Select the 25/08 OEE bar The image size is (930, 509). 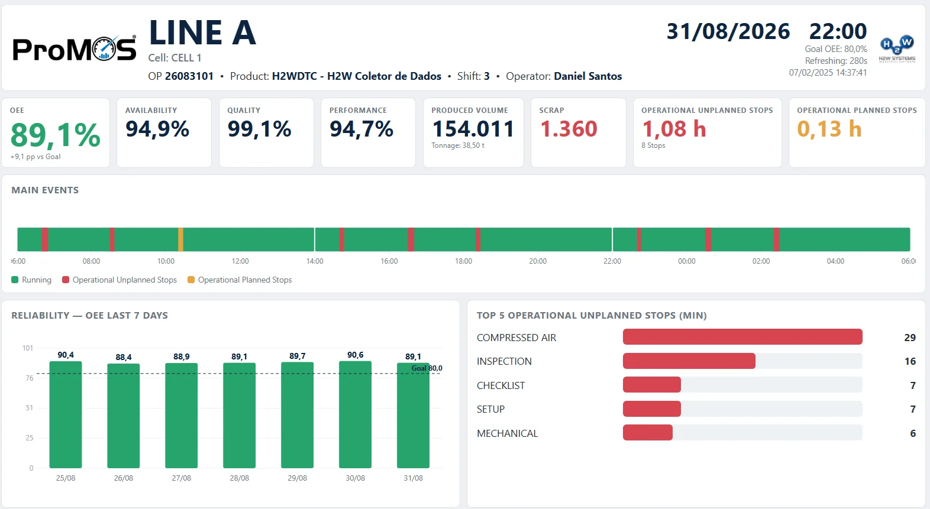[x=66, y=414]
